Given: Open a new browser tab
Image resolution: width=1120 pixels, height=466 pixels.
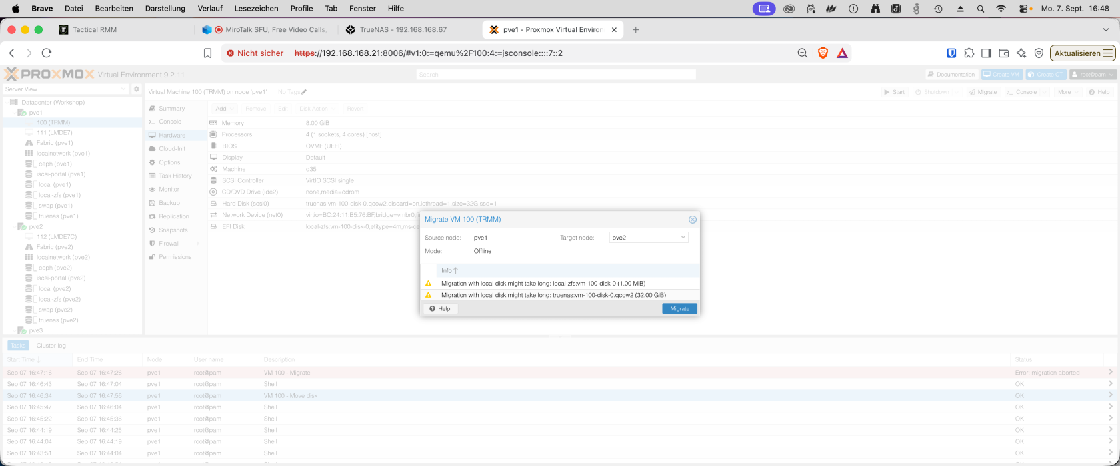Looking at the screenshot, I should (635, 30).
